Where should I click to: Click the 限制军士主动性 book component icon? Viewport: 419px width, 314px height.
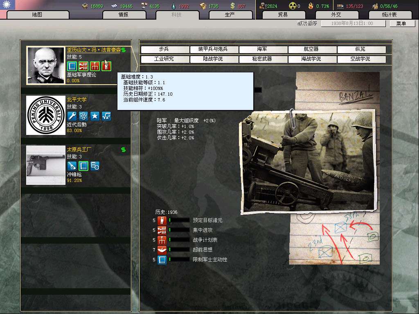click(x=162, y=260)
